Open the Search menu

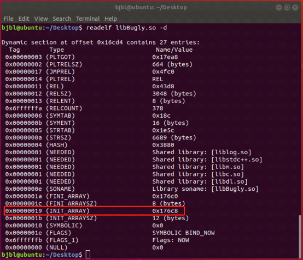62,19
